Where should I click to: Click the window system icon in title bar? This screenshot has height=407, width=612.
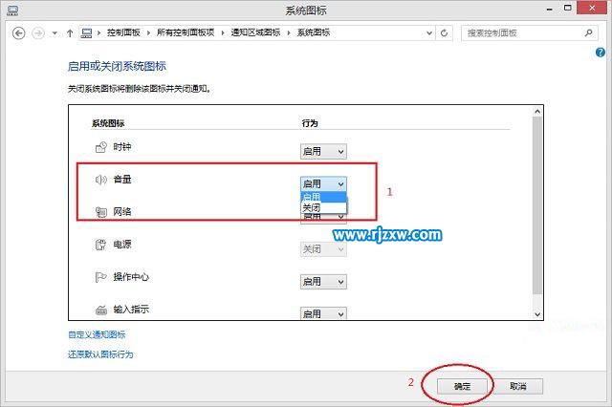pos(12,11)
